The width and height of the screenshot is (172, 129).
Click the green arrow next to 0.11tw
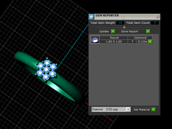click(x=150, y=42)
